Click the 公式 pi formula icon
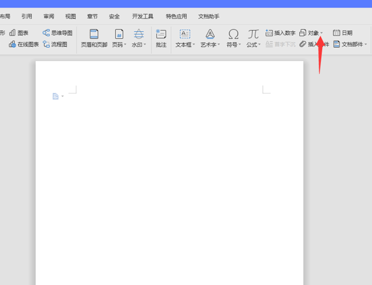 click(253, 34)
